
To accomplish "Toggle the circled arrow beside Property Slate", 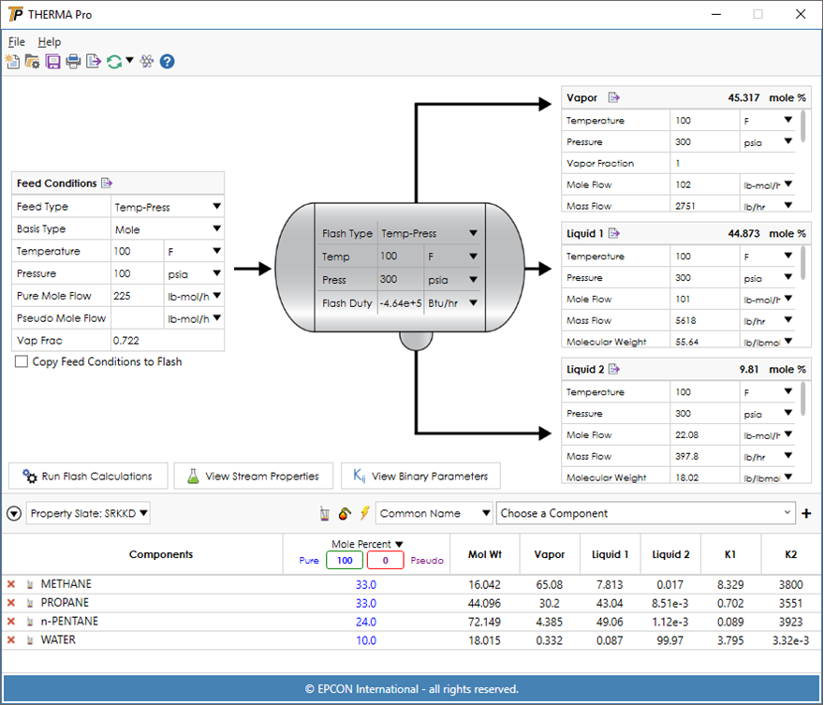I will pyautogui.click(x=14, y=513).
